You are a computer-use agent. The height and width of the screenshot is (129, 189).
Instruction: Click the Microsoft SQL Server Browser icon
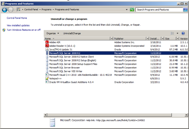47,67
